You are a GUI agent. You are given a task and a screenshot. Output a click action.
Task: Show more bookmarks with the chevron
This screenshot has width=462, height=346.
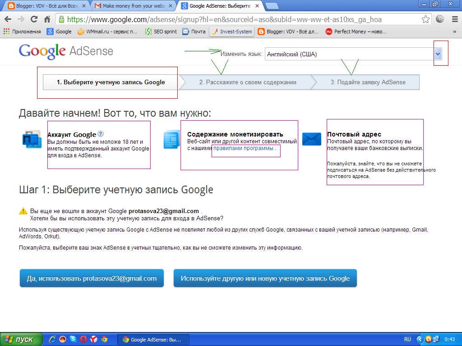[454, 32]
